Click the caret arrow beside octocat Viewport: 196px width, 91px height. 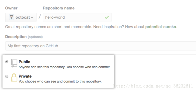point(32,17)
